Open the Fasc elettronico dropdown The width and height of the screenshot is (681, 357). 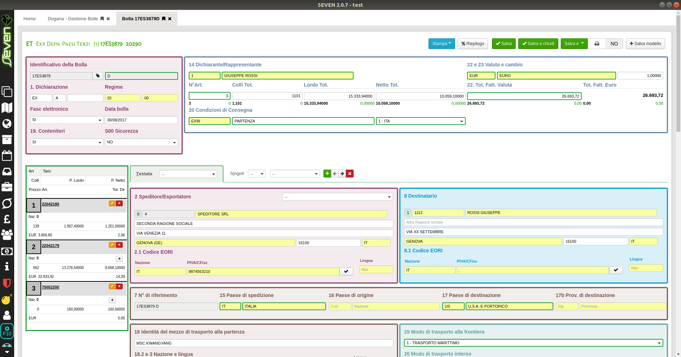[67, 120]
